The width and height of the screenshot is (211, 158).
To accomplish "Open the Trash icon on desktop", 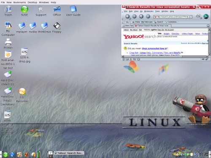I will [8, 11].
